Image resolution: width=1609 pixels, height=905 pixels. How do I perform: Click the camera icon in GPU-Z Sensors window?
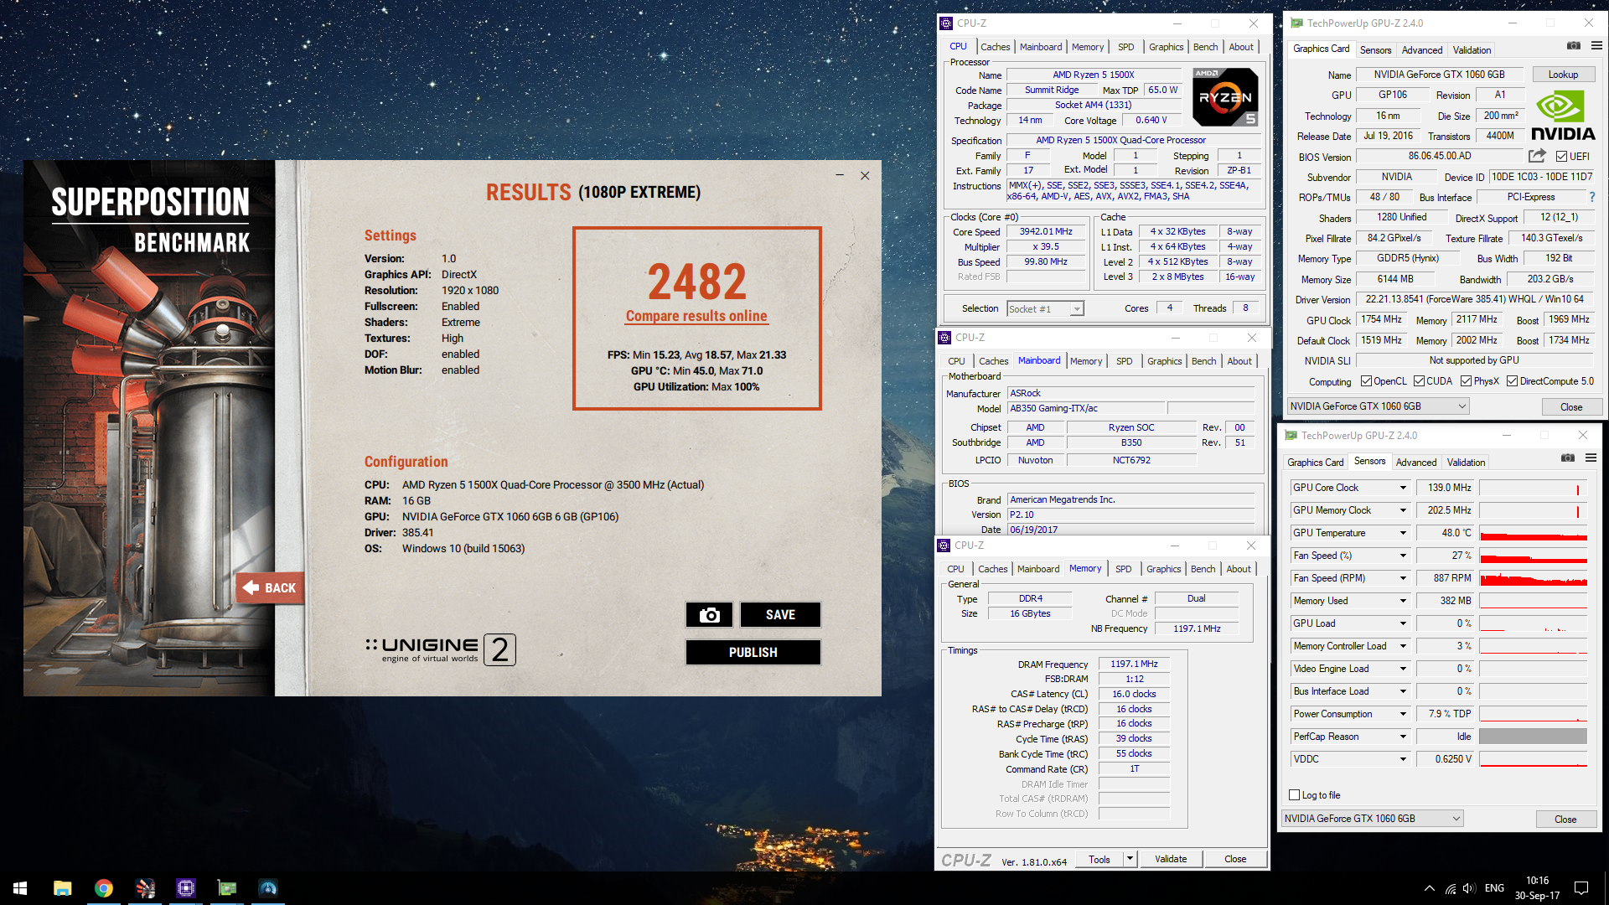coord(1568,458)
